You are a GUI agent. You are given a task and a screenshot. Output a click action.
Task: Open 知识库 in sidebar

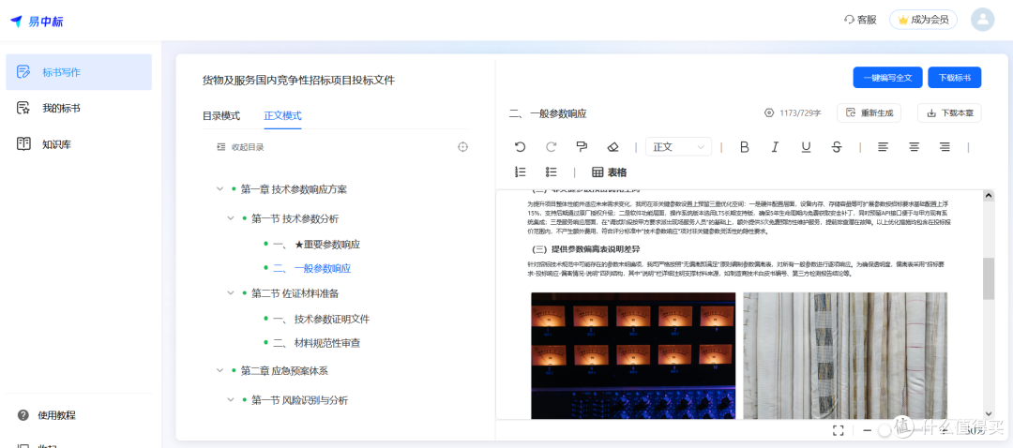point(79,144)
